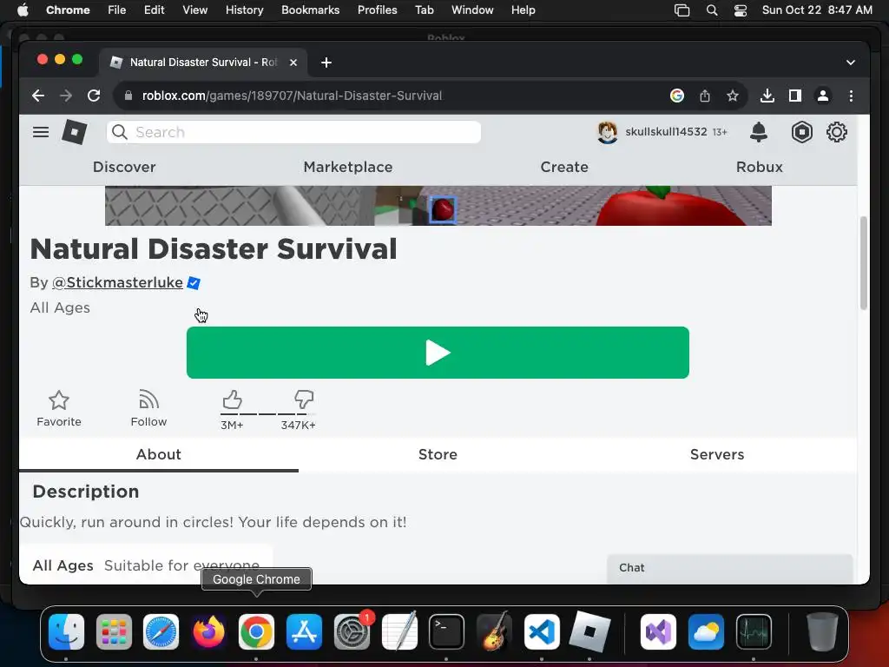Click the "Natural Disaster Survival" title heading
The height and width of the screenshot is (667, 889).
click(214, 249)
